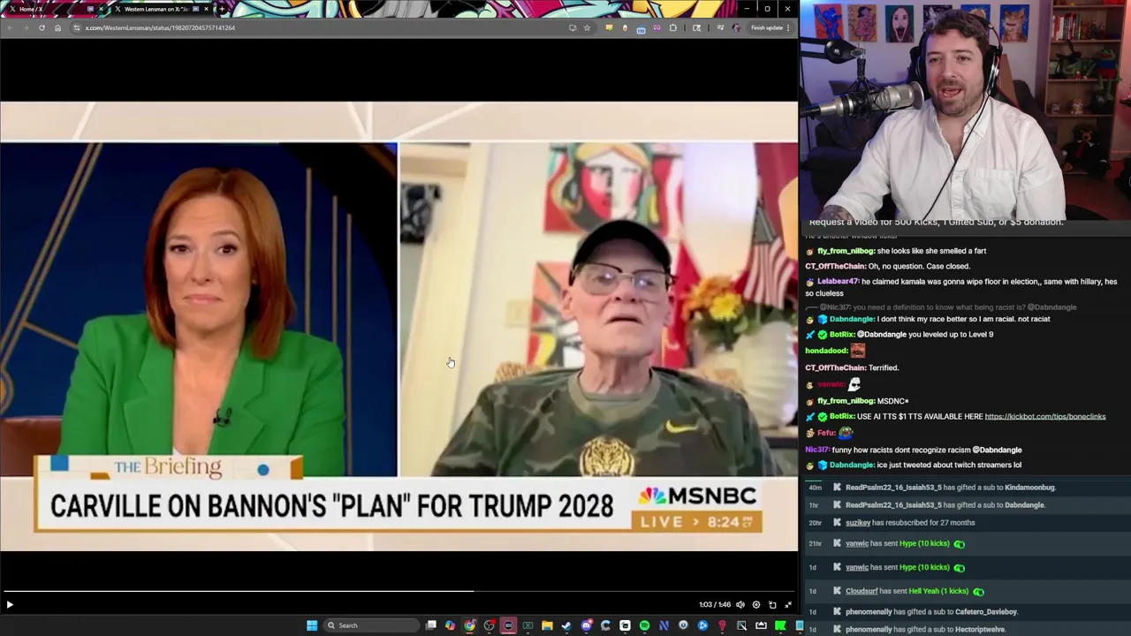Open the Excel-style green taskbar icon
Viewport: 1131px width, 636px height.
[528, 625]
